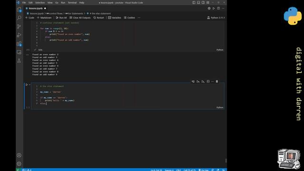The width and height of the screenshot is (304, 171).
Task: Toggle the primary side bar layout icon
Action: 194,2
